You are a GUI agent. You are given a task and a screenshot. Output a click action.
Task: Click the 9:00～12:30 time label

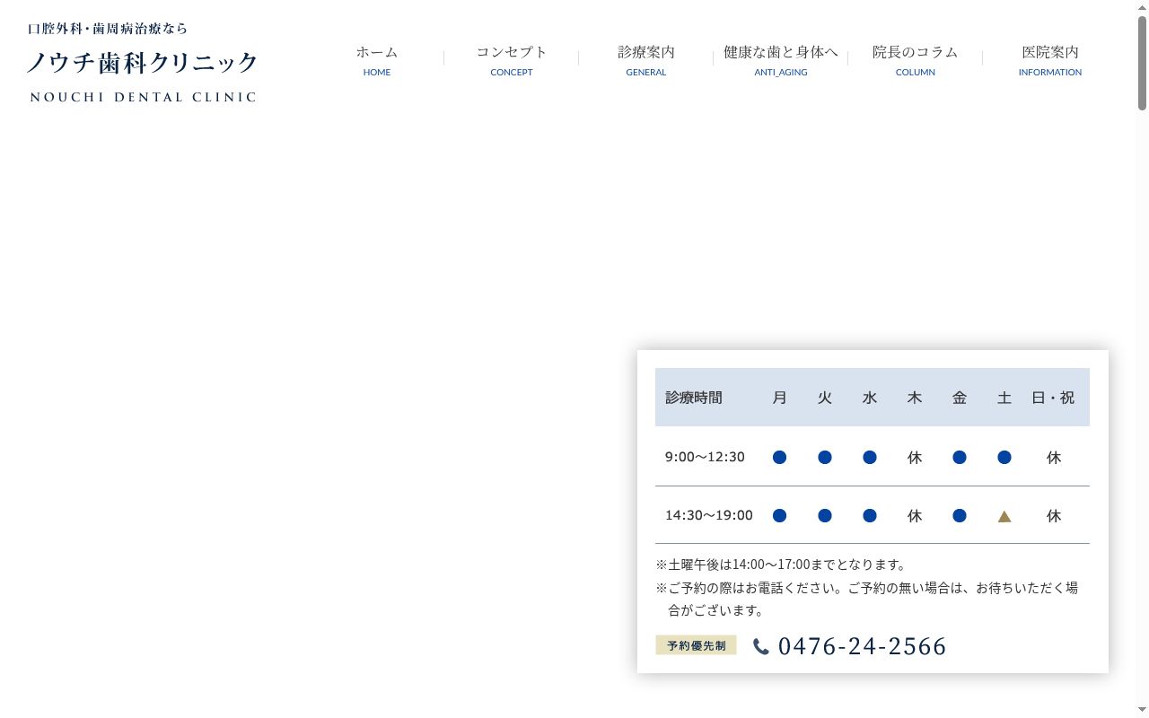(705, 457)
